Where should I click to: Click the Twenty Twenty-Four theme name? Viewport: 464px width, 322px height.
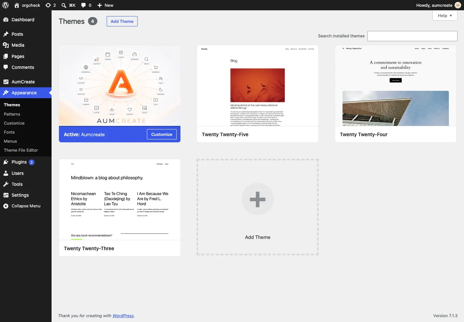point(364,134)
